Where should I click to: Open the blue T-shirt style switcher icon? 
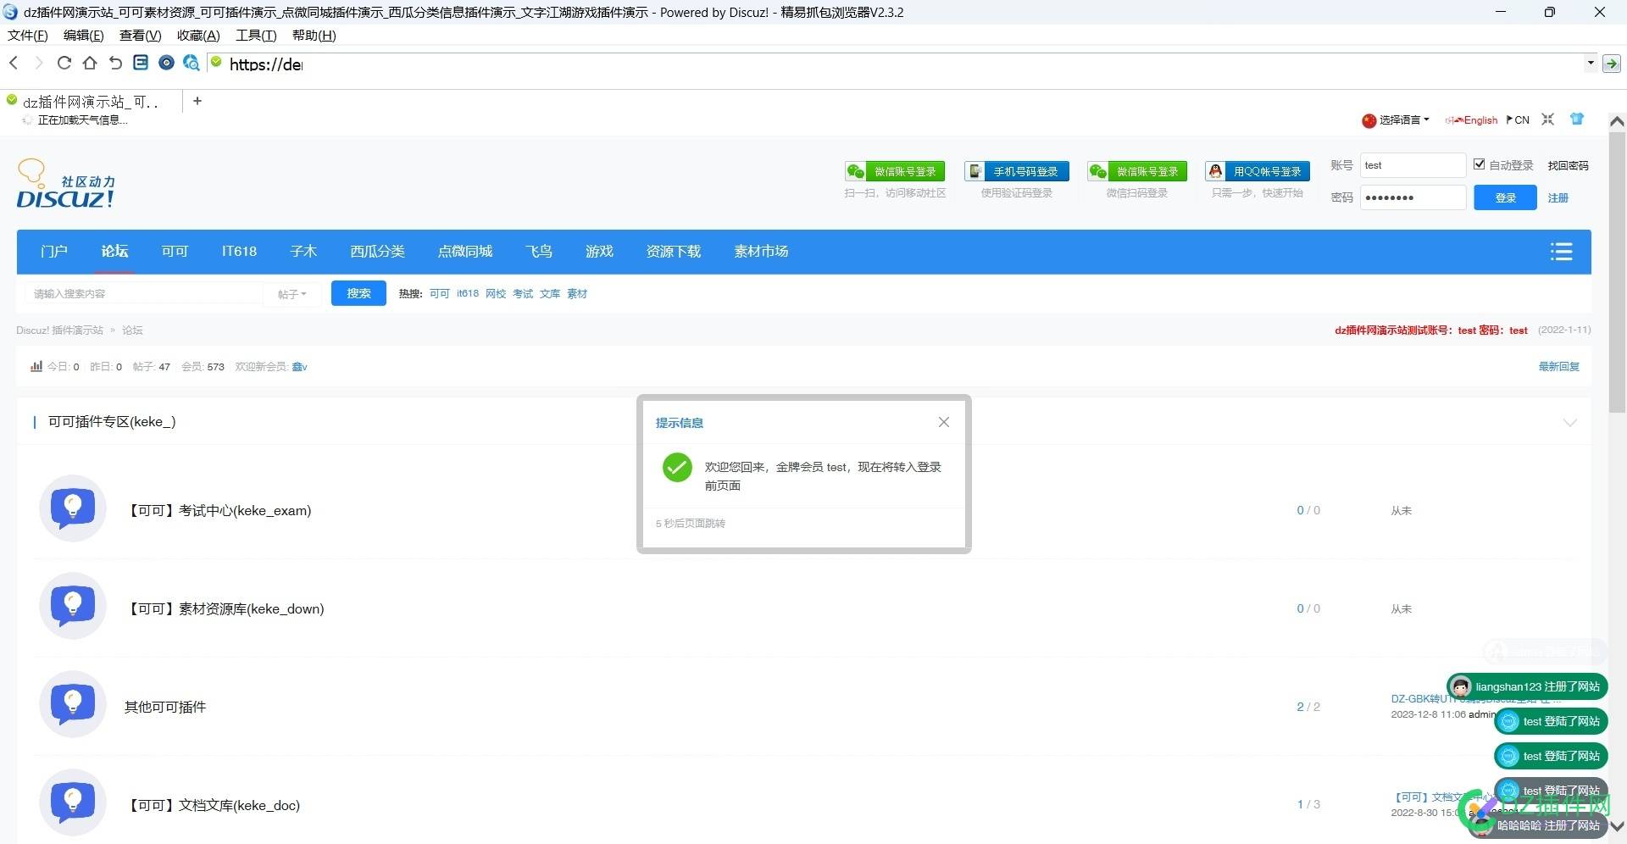click(x=1576, y=119)
